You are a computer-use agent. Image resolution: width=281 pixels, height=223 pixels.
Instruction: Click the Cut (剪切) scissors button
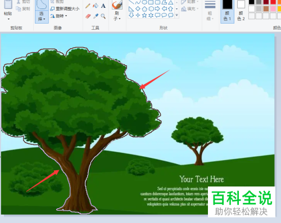[x=23, y=2]
